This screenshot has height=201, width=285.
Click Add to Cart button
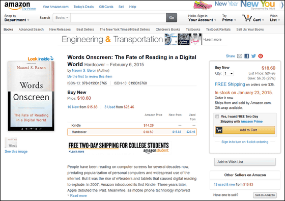pyautogui.click(x=245, y=130)
